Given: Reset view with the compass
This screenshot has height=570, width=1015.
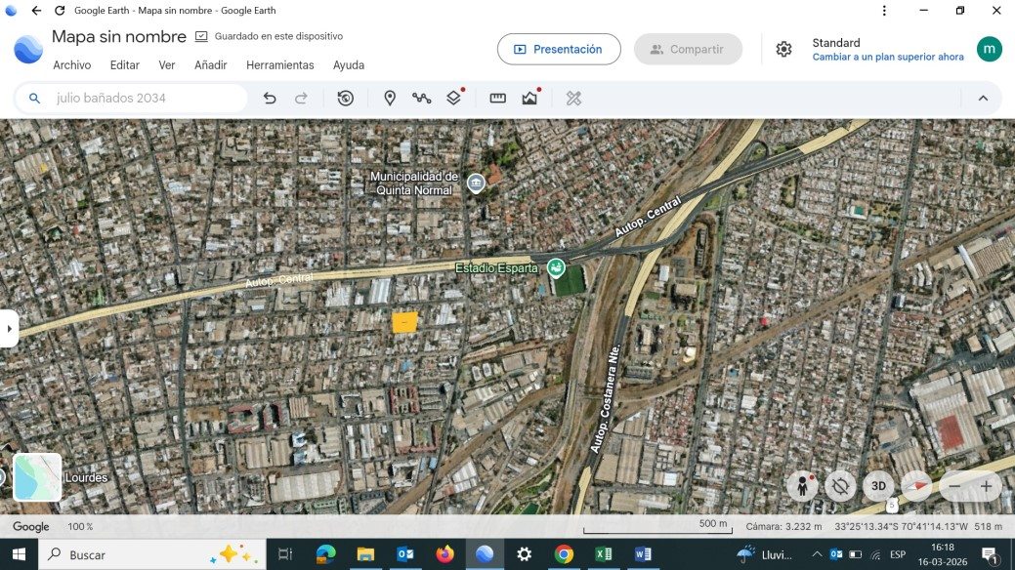Looking at the screenshot, I should [916, 486].
